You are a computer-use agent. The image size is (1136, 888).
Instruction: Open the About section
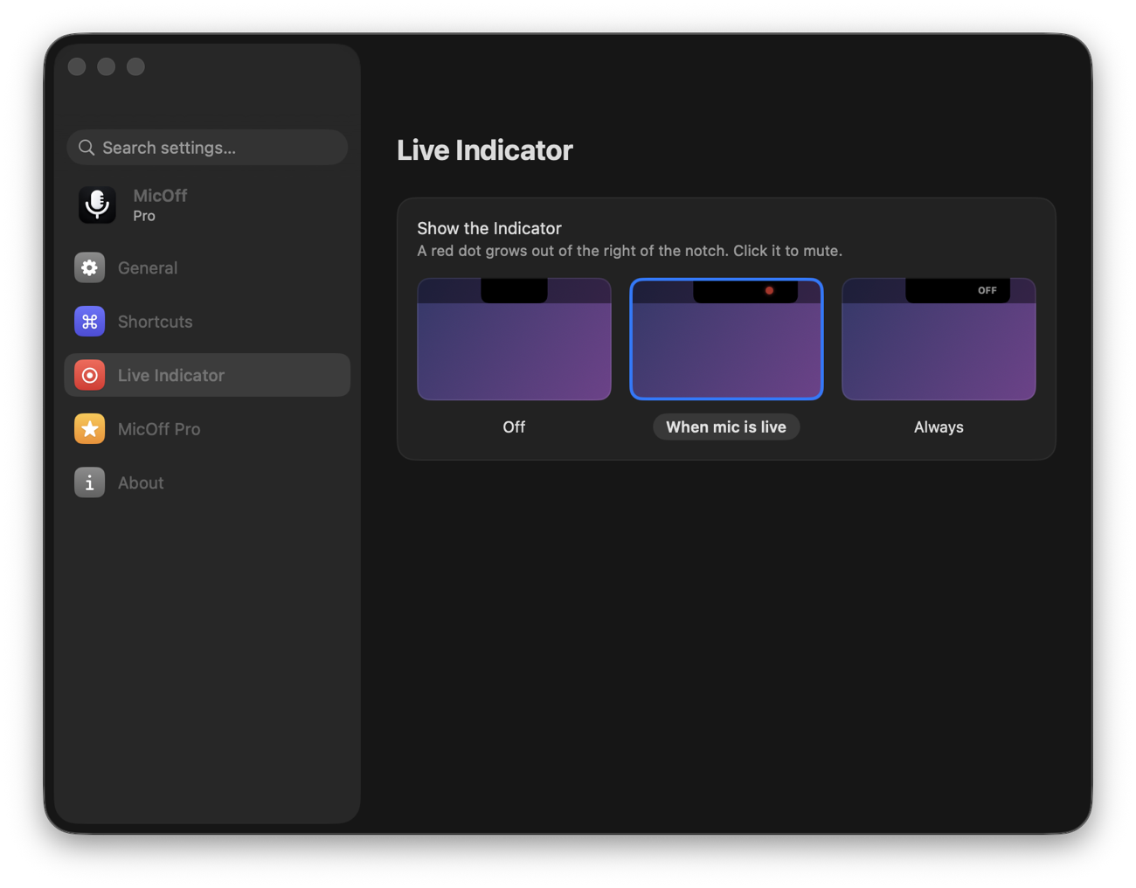click(x=207, y=482)
